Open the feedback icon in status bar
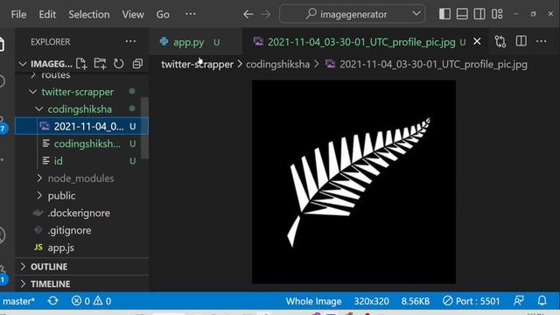560x315 pixels. (518, 301)
